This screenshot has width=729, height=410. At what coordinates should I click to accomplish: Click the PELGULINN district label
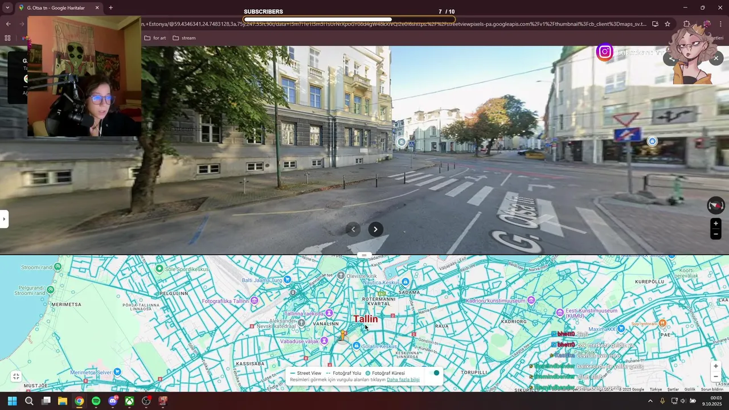click(174, 293)
